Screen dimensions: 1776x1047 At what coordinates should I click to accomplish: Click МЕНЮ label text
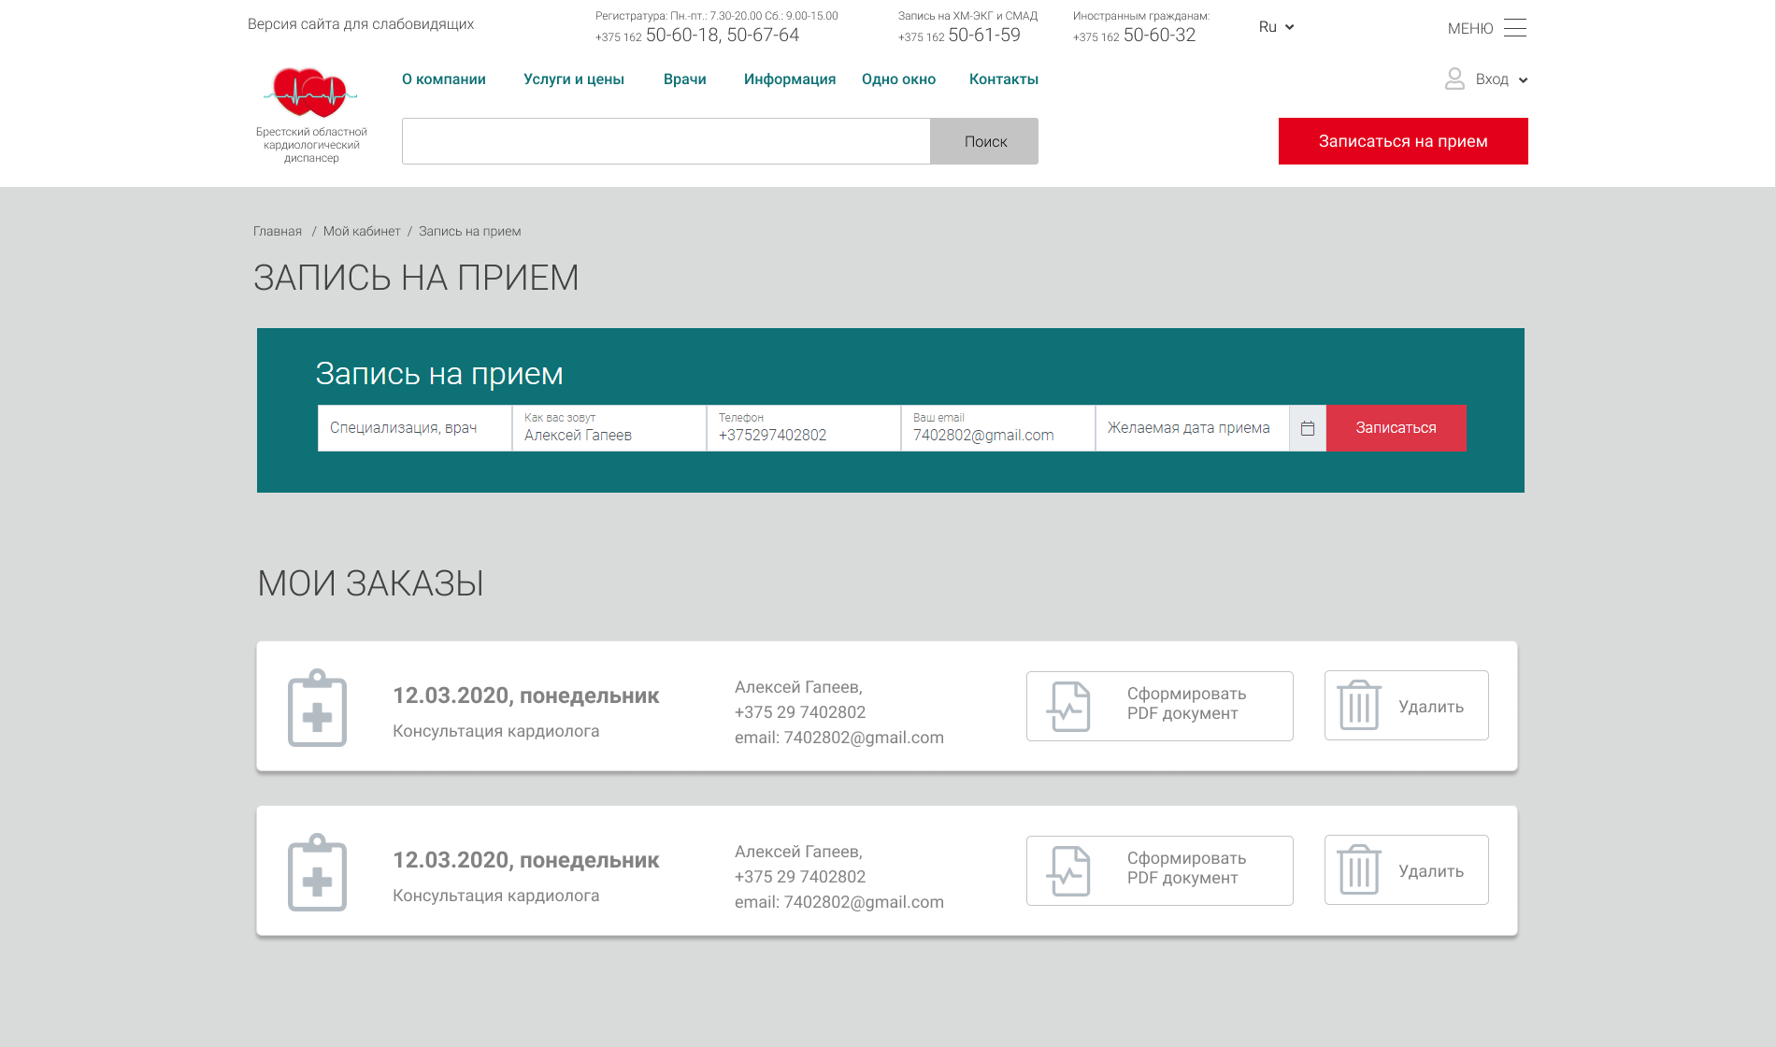point(1470,29)
